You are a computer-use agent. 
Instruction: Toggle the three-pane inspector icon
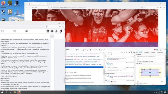pos(137,52)
